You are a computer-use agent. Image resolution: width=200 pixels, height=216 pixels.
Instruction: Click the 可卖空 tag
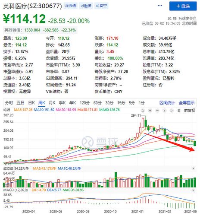(101, 6)
